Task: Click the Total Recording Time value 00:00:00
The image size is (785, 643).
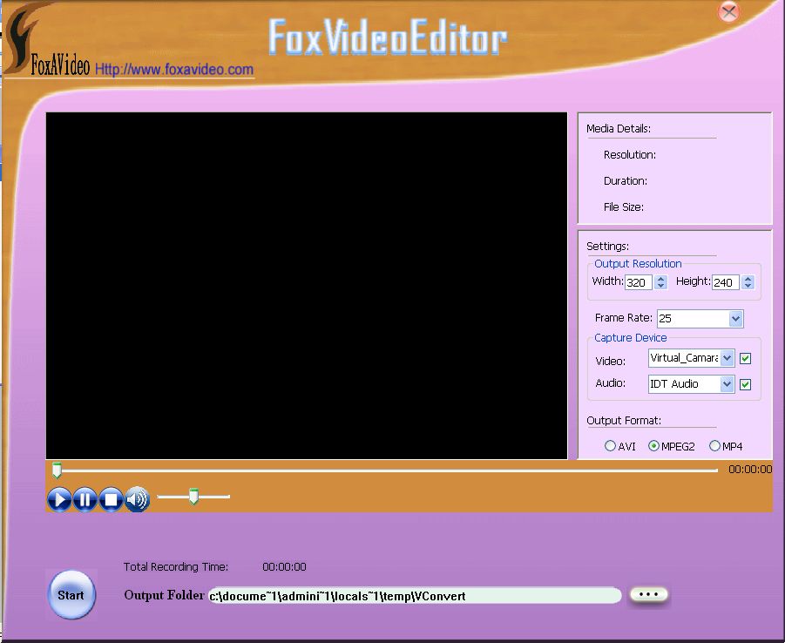Action: point(284,567)
